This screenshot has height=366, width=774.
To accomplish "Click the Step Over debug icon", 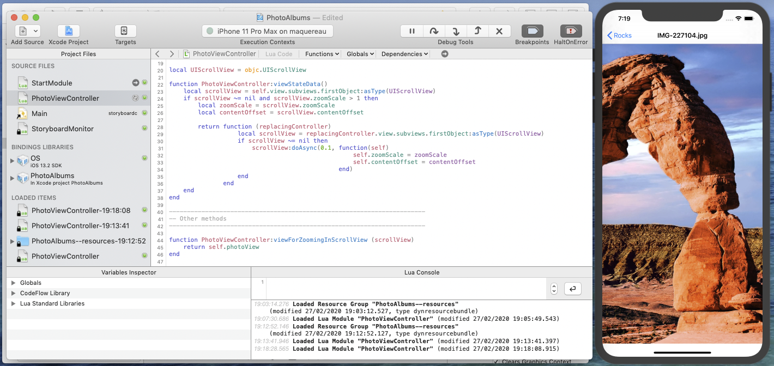I will pos(434,31).
